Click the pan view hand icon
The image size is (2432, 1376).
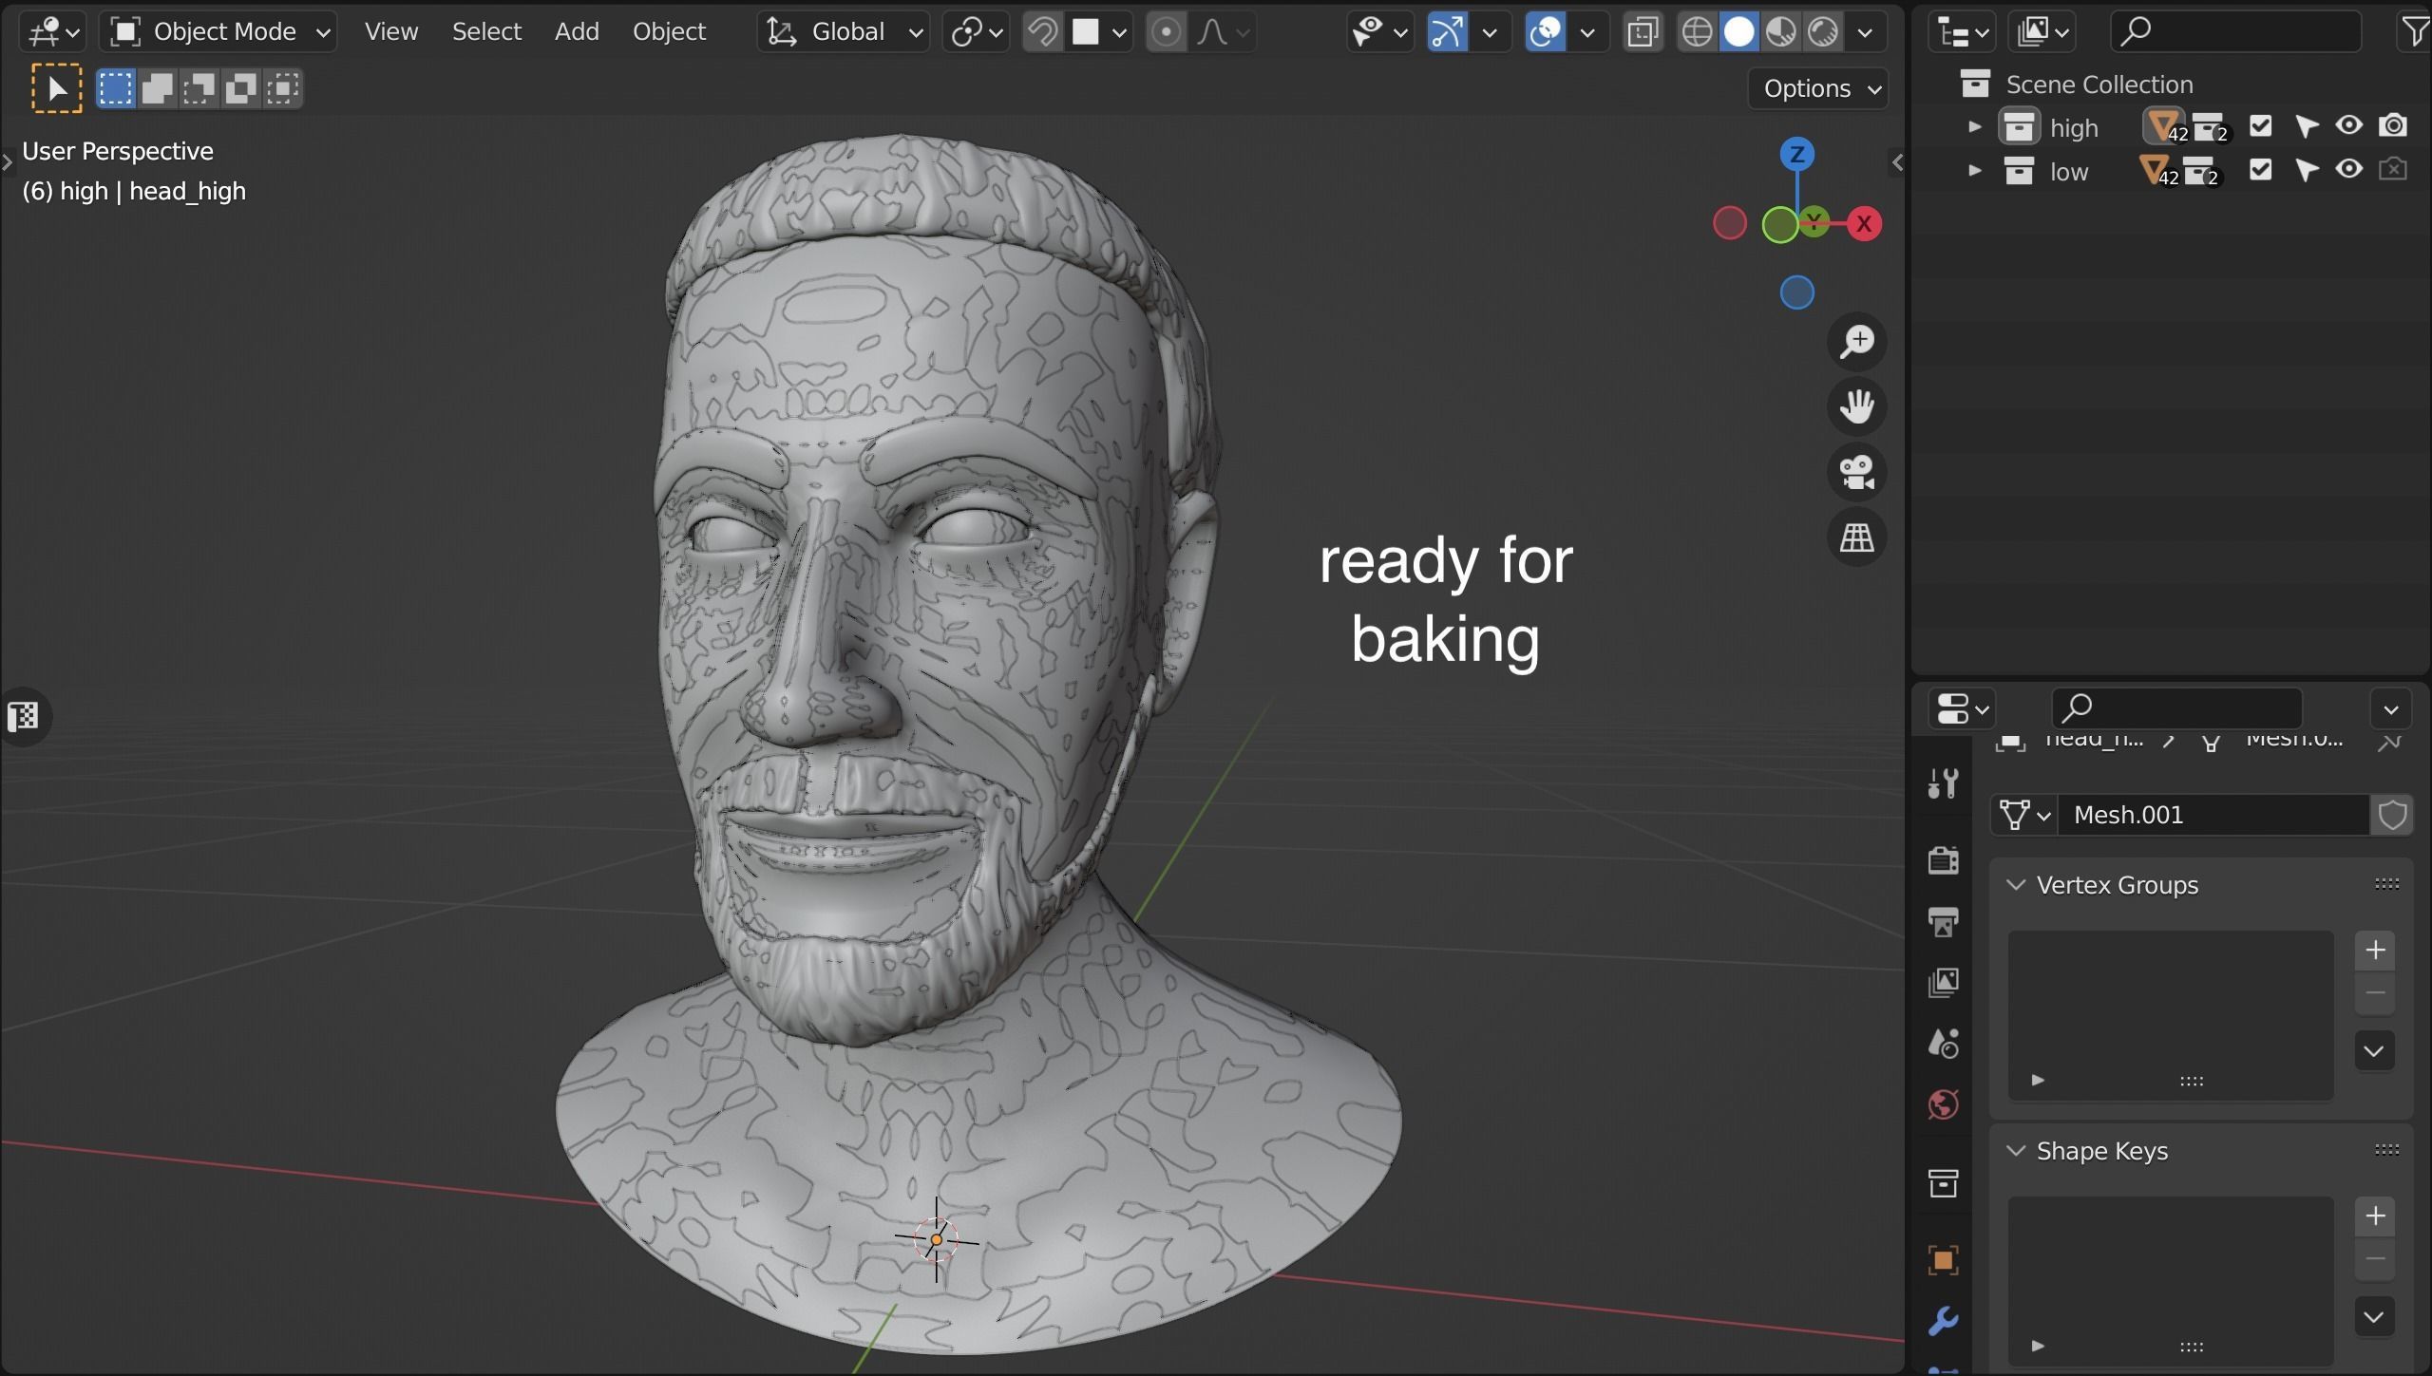tap(1857, 407)
